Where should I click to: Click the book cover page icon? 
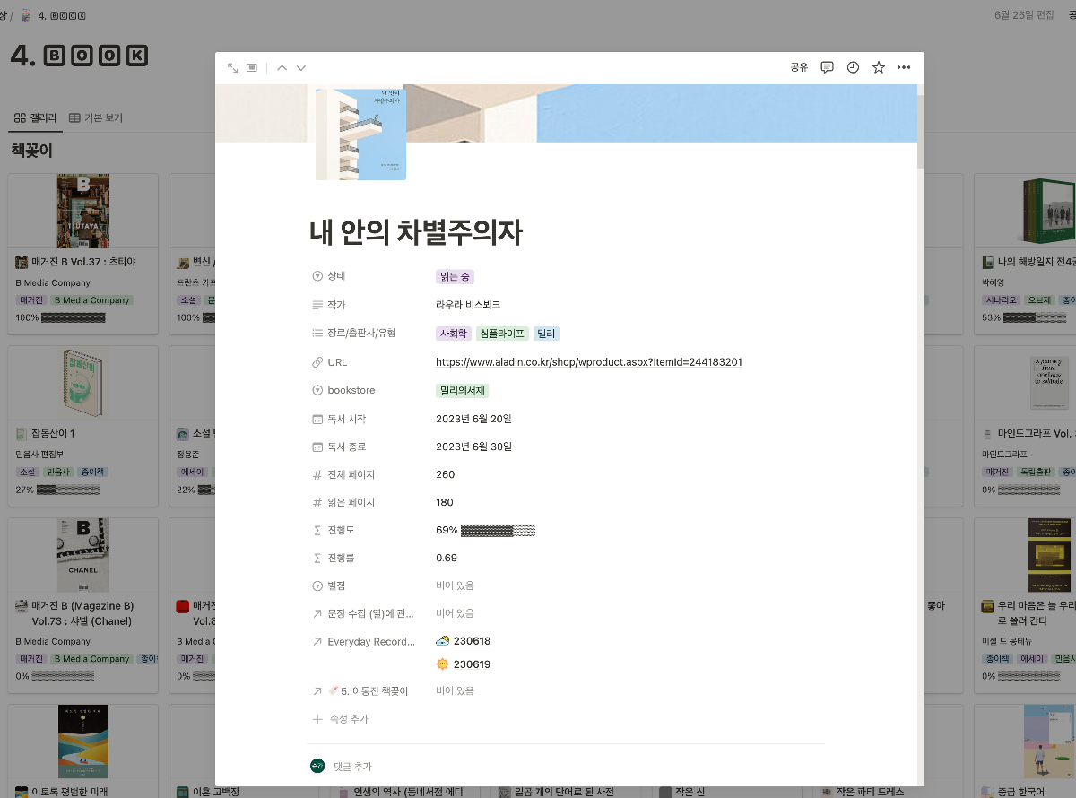click(x=360, y=134)
